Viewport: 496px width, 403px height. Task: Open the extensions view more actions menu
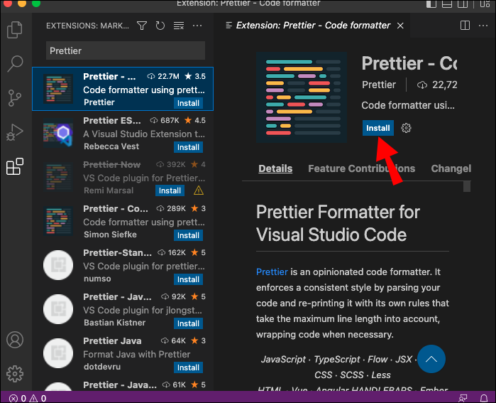pyautogui.click(x=197, y=26)
